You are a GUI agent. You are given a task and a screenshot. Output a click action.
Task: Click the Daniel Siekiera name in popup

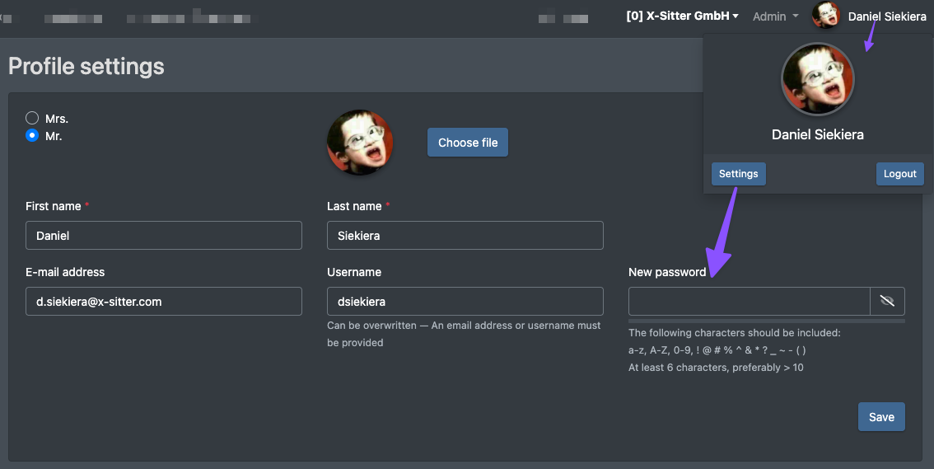[818, 134]
